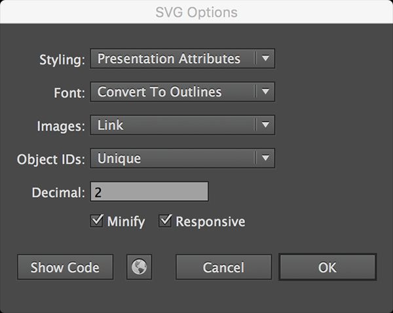Click the Object IDs label text

coord(50,159)
